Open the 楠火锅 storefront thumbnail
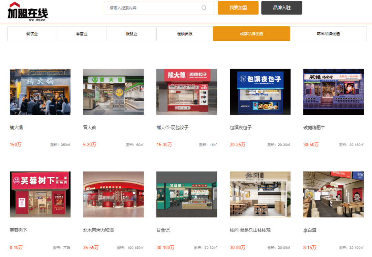The image size is (372, 257). [x=40, y=92]
